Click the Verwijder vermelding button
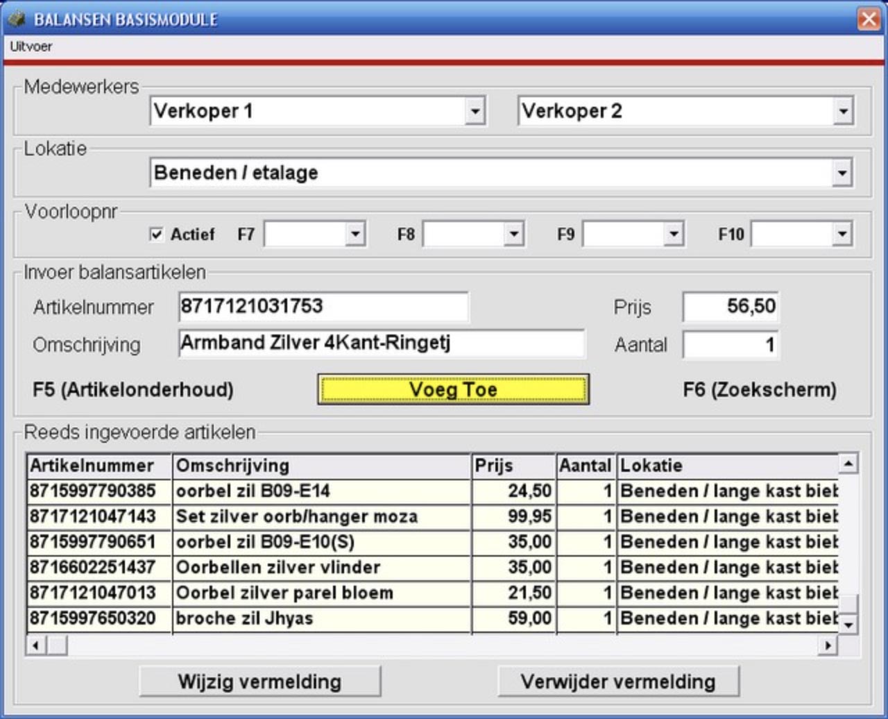The image size is (888, 719). pyautogui.click(x=618, y=682)
